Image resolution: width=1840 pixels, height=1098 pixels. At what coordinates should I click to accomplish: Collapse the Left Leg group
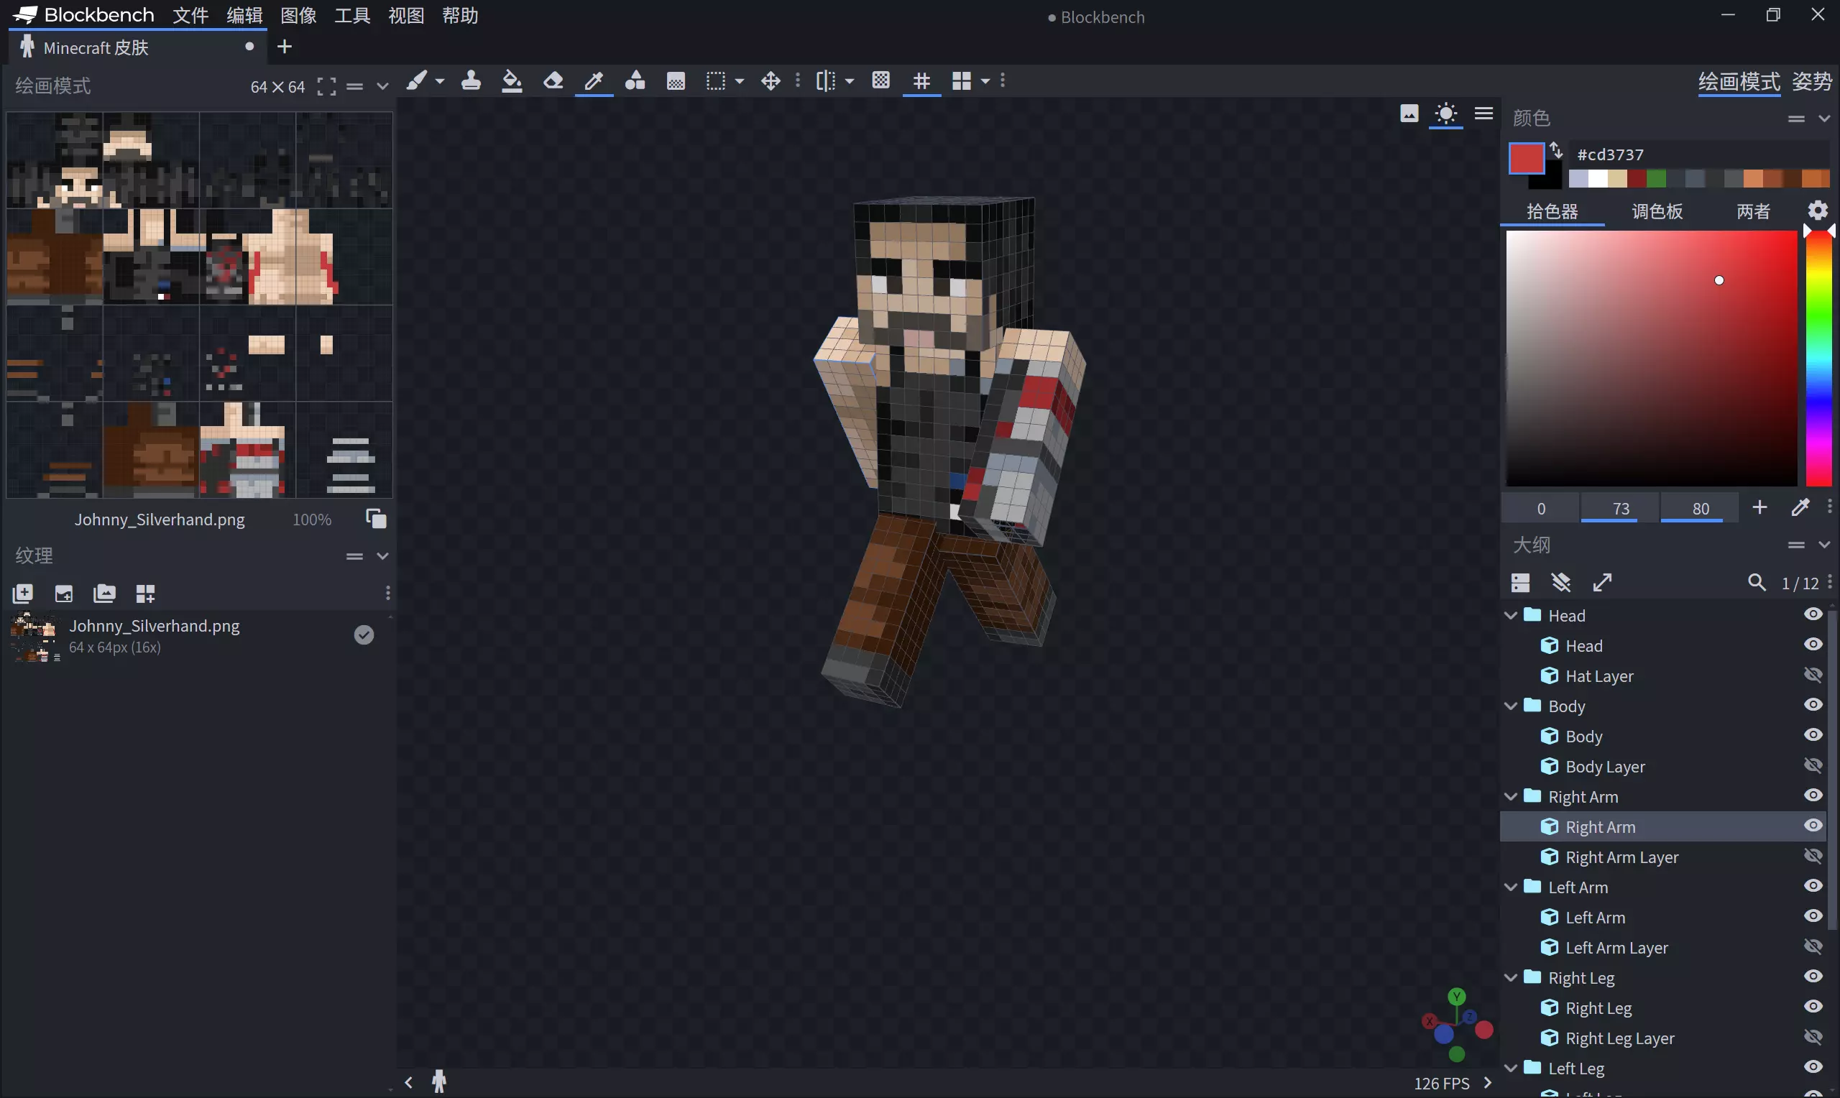coord(1511,1068)
